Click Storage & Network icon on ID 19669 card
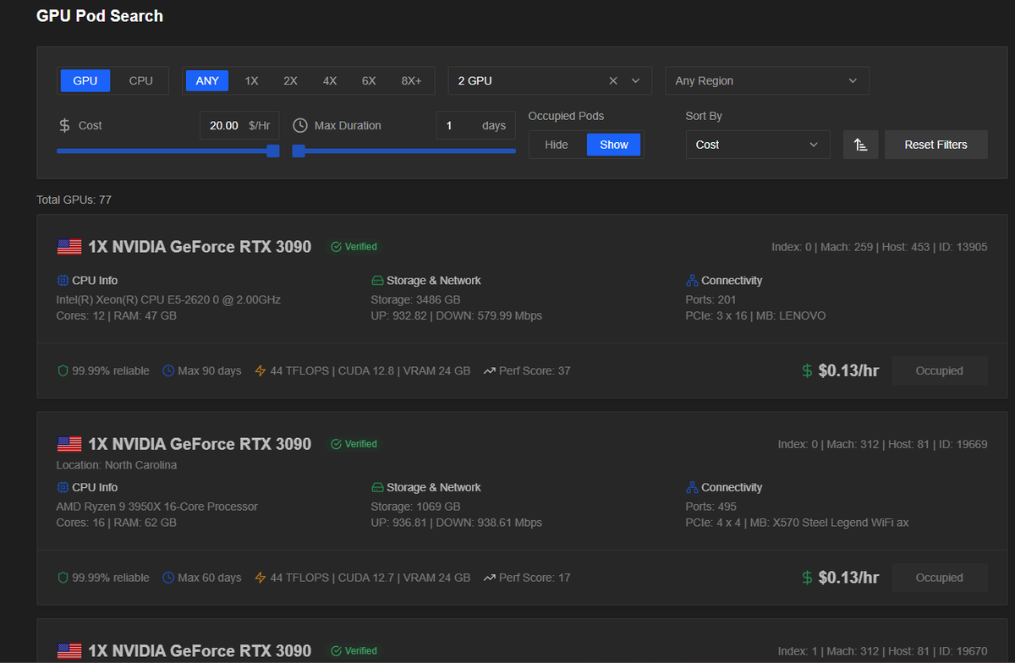Screen dimensions: 1015x663 coord(377,487)
